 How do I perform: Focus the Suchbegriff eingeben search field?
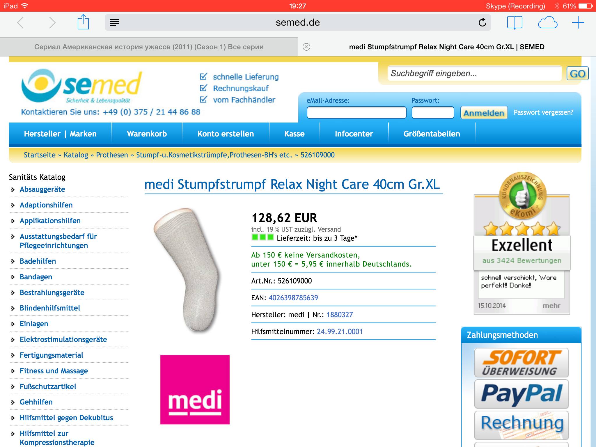[x=475, y=73]
